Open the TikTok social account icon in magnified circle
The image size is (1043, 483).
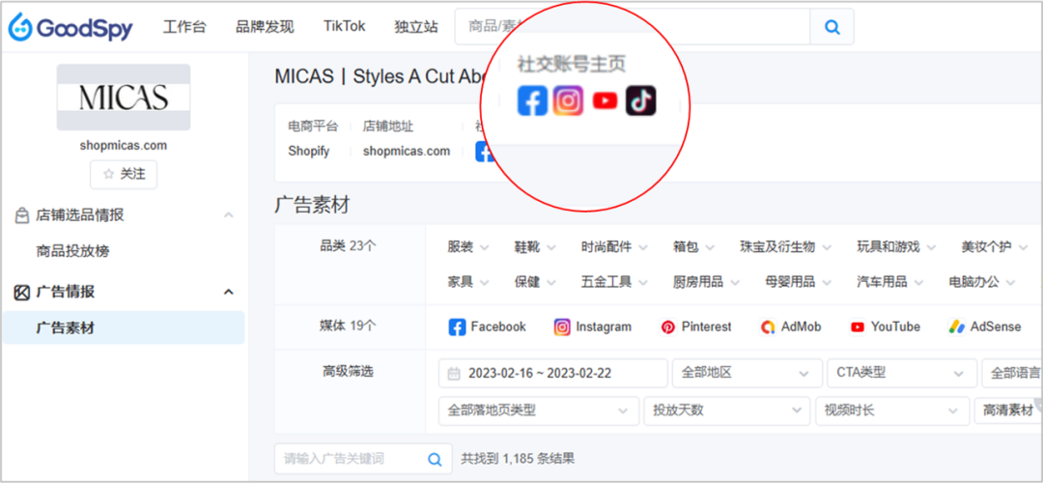640,100
